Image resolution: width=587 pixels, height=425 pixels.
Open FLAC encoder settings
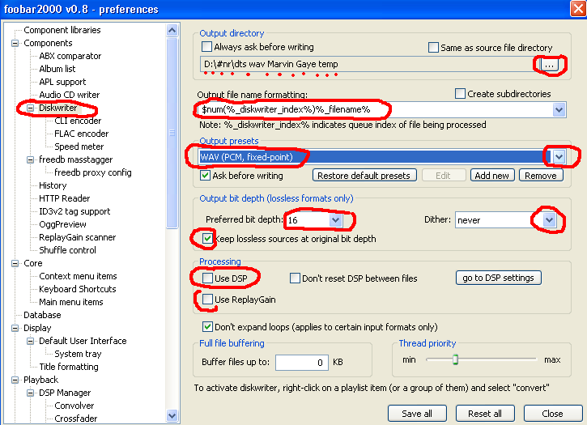(x=81, y=134)
